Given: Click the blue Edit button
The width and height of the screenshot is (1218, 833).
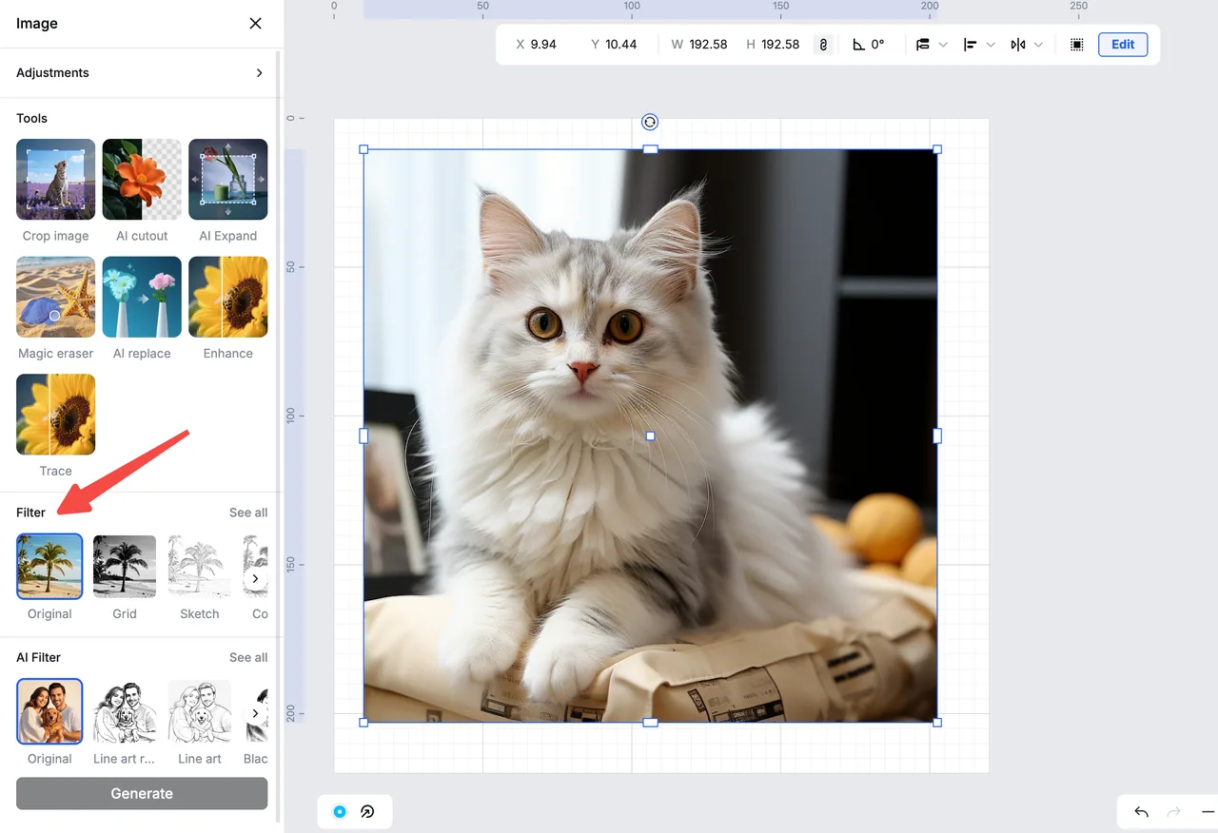Looking at the screenshot, I should coord(1123,45).
